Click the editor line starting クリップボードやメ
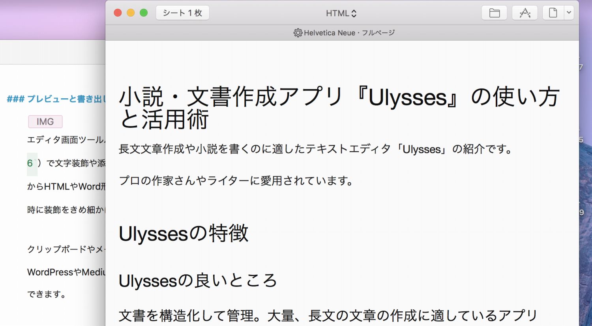This screenshot has height=326, width=592. (x=66, y=249)
